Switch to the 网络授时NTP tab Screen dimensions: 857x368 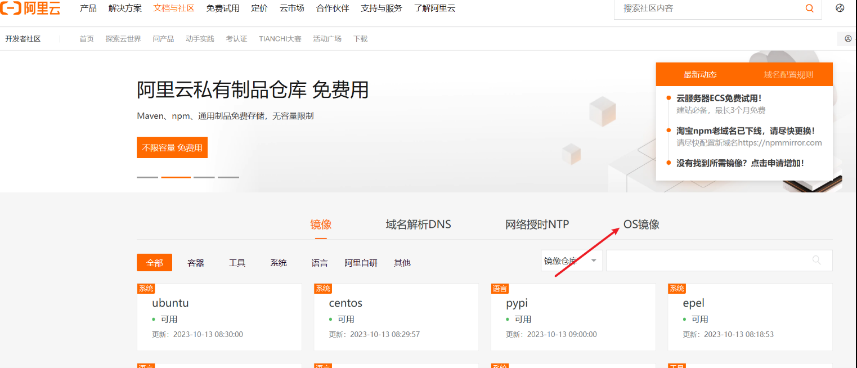click(537, 225)
